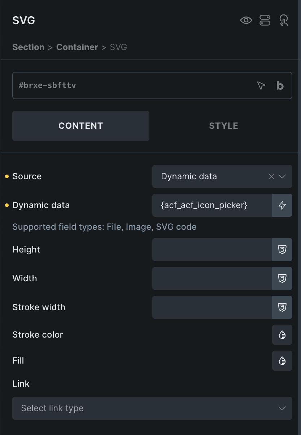Navigate to Section in breadcrumb
The width and height of the screenshot is (301, 435).
coord(29,47)
